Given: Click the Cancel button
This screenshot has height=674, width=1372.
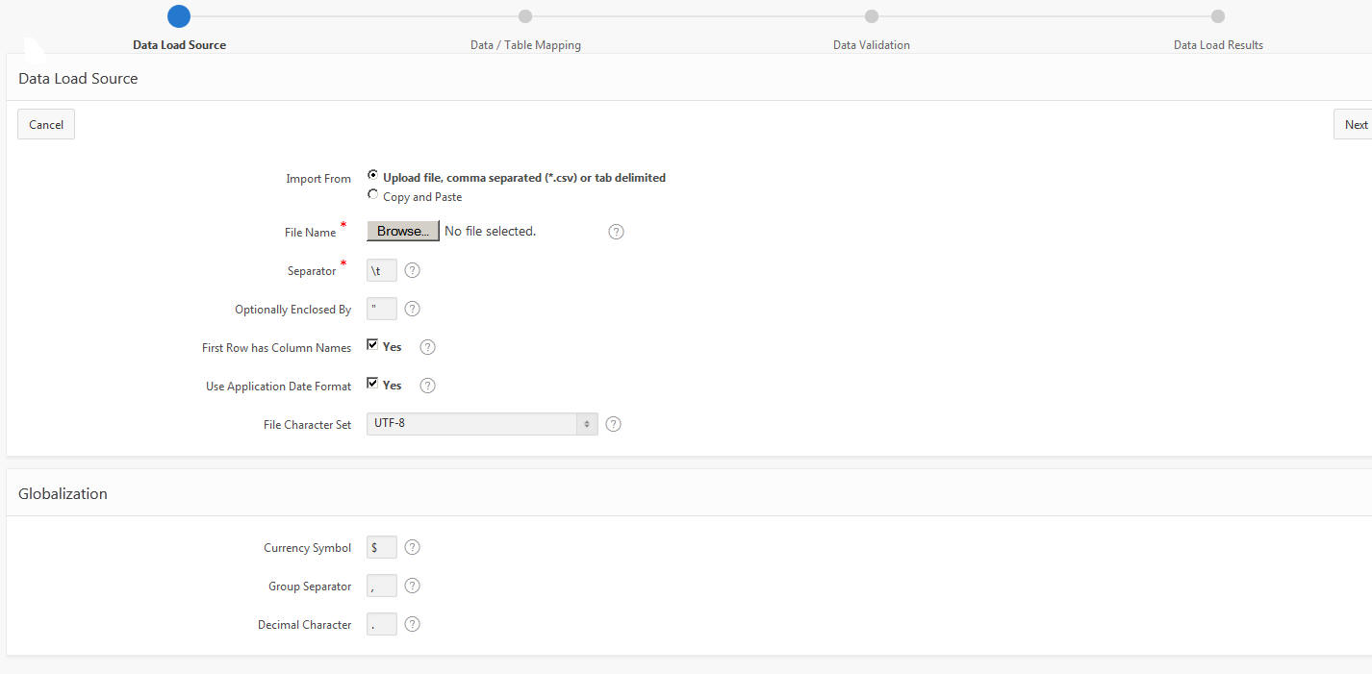Looking at the screenshot, I should (46, 124).
